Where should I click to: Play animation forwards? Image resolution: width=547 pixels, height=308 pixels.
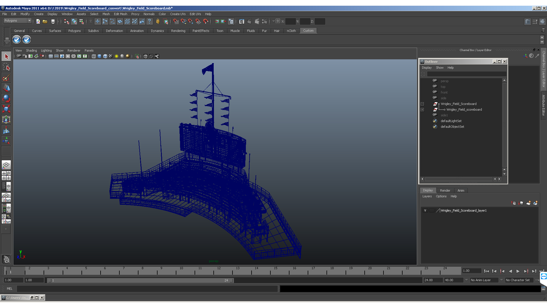[x=518, y=271]
